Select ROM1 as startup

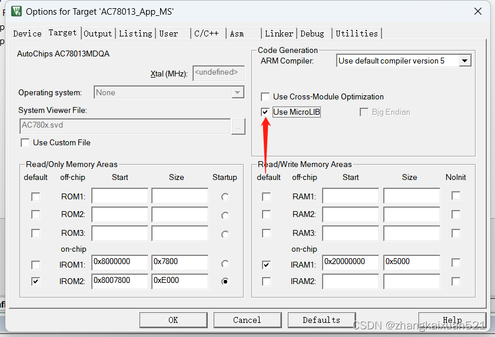(x=225, y=197)
